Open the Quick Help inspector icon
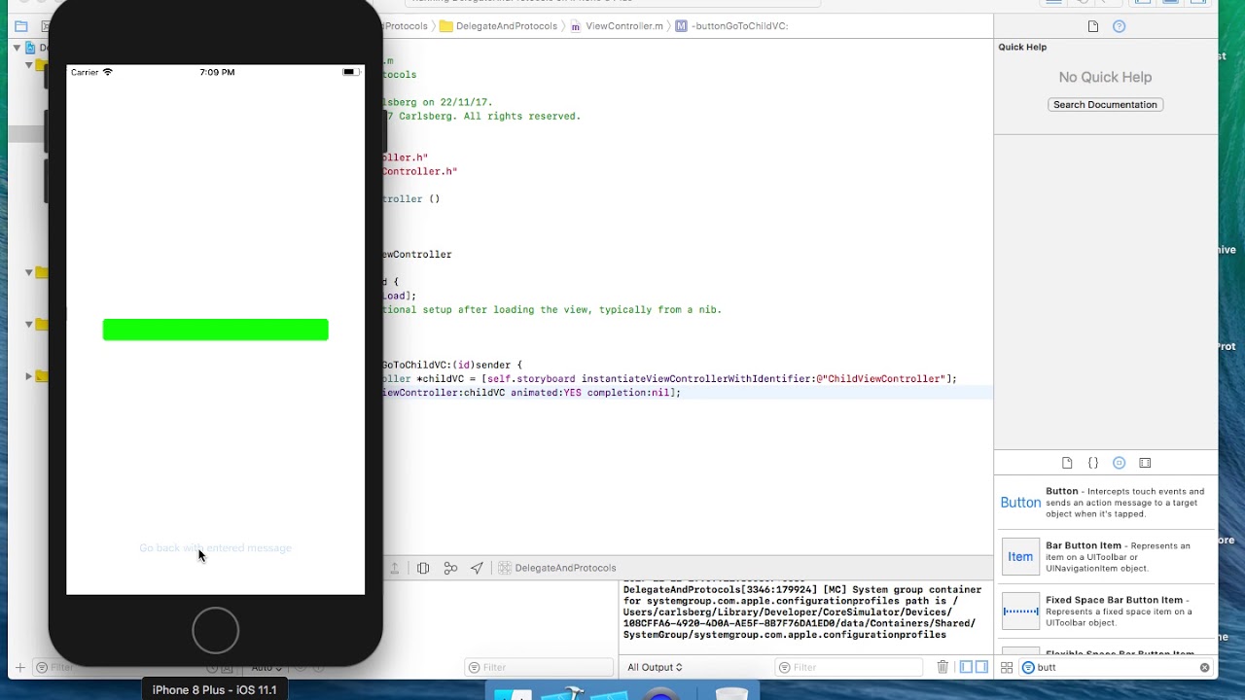Image resolution: width=1245 pixels, height=700 pixels. (x=1119, y=26)
